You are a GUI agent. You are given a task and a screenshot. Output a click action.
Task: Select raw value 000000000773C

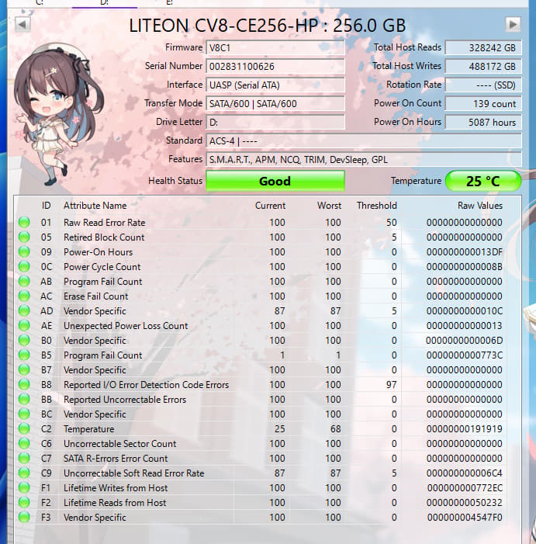point(464,355)
